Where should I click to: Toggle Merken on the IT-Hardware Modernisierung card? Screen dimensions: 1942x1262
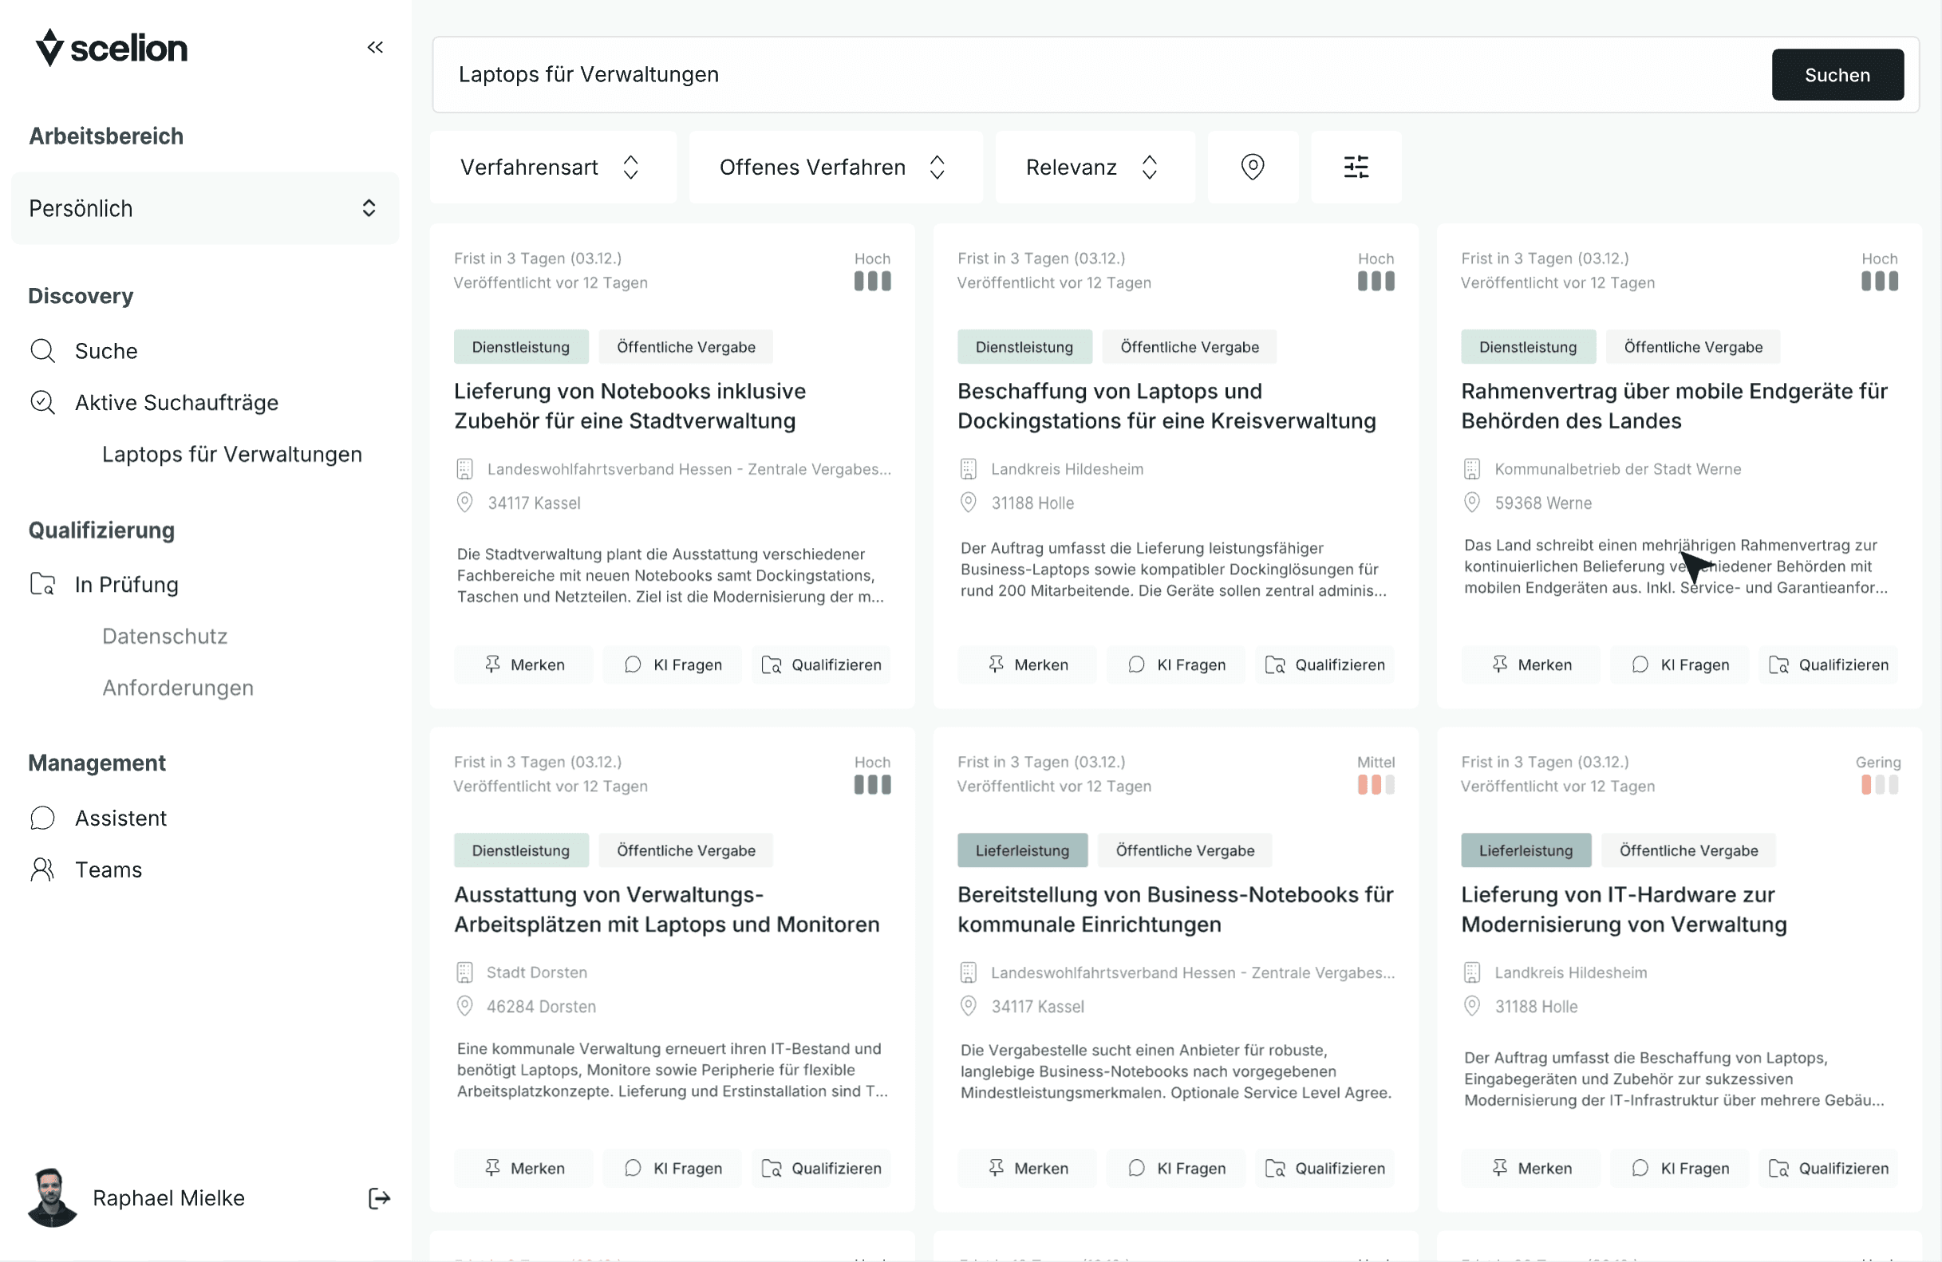click(x=1530, y=1167)
